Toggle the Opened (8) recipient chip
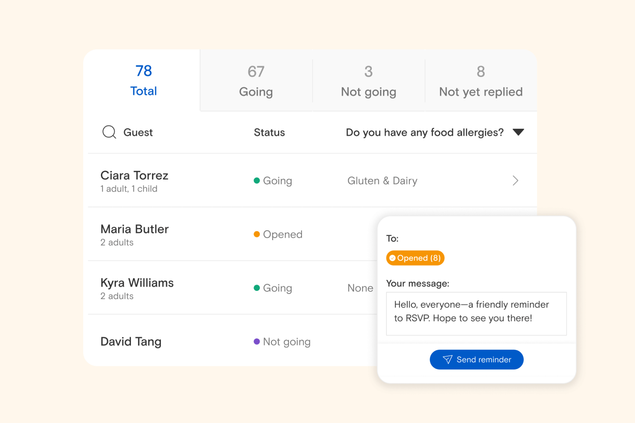Image resolution: width=635 pixels, height=423 pixels. tap(415, 258)
